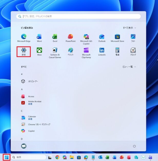Open the 設定 (Settings) pinned app
Screen dimensions: 158x161
click(x=24, y=52)
